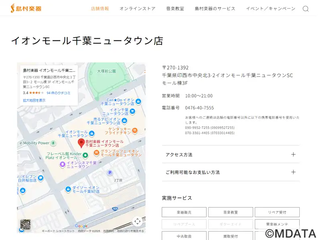The height and width of the screenshot is (240, 321).
Task: Open the 店舗情報 menu item
Action: point(100,8)
